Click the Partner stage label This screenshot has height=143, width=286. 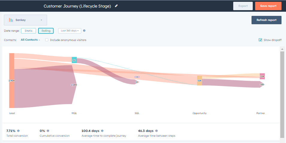(261, 113)
